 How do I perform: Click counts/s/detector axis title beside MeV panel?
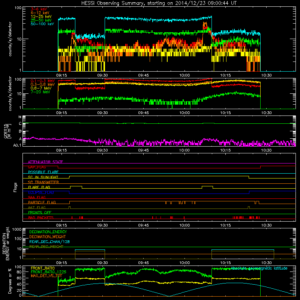(10, 93)
